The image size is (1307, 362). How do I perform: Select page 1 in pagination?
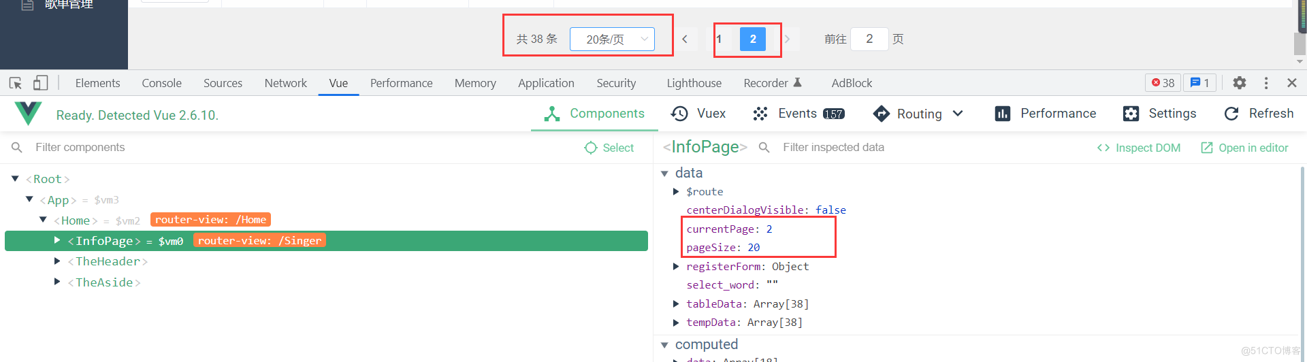pyautogui.click(x=720, y=39)
